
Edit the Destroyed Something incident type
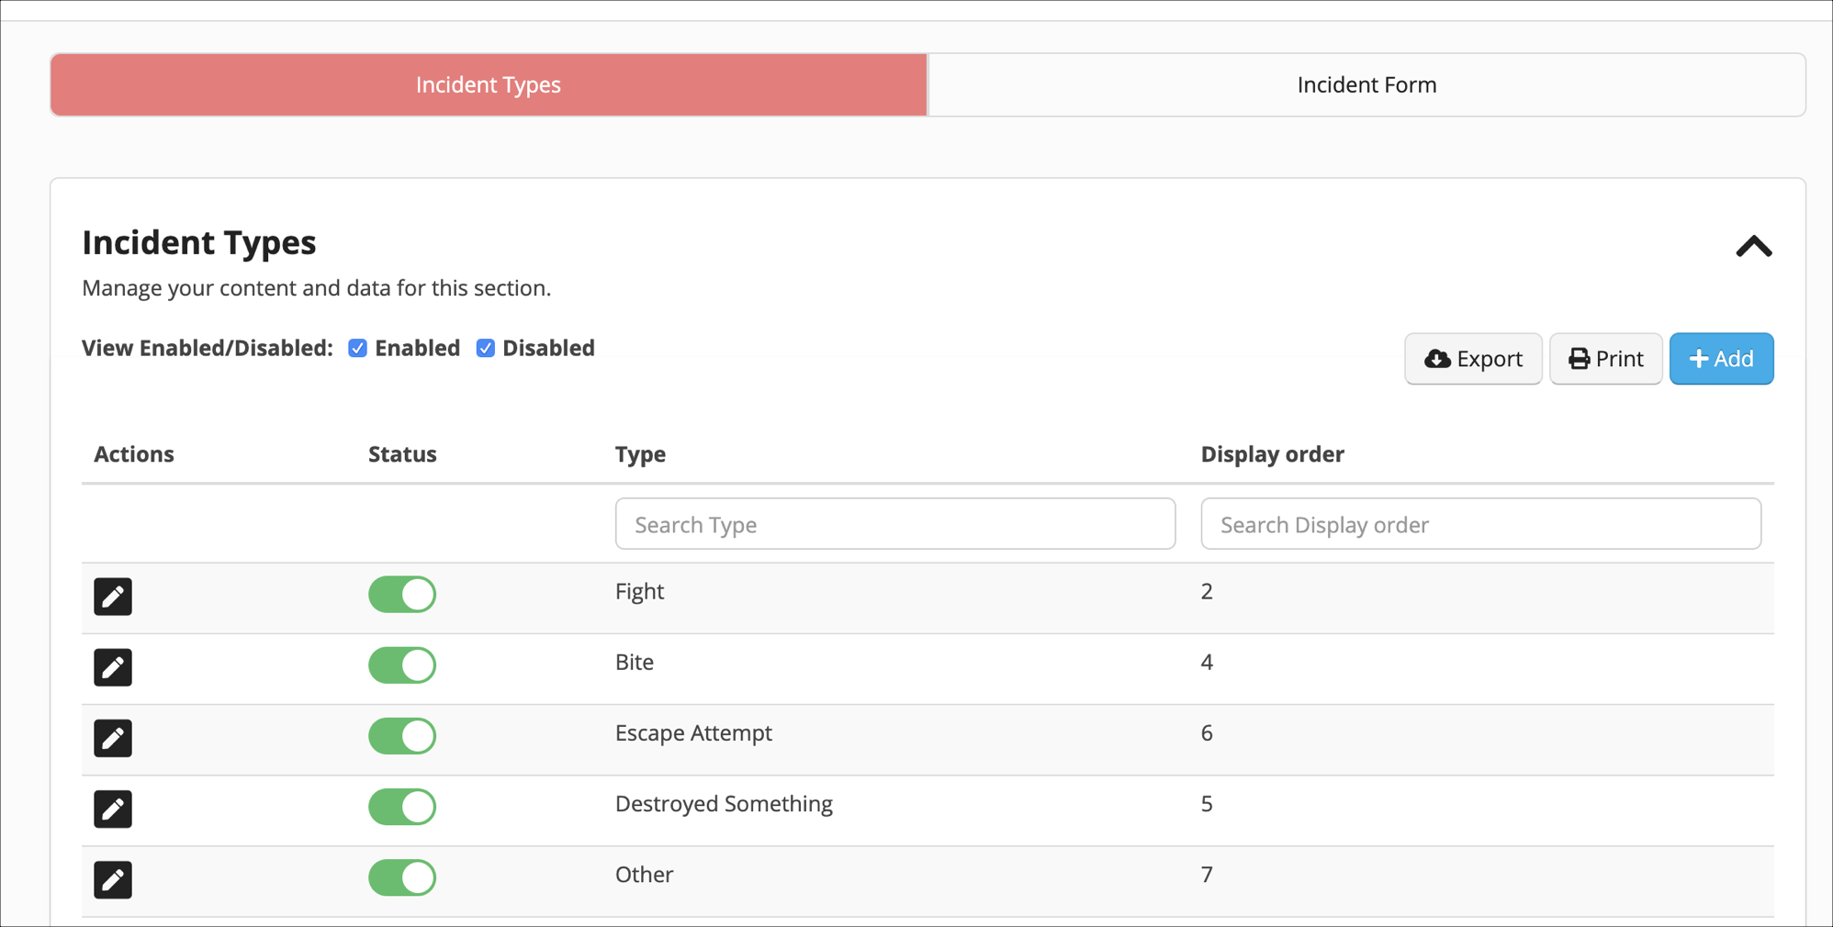pos(112,809)
